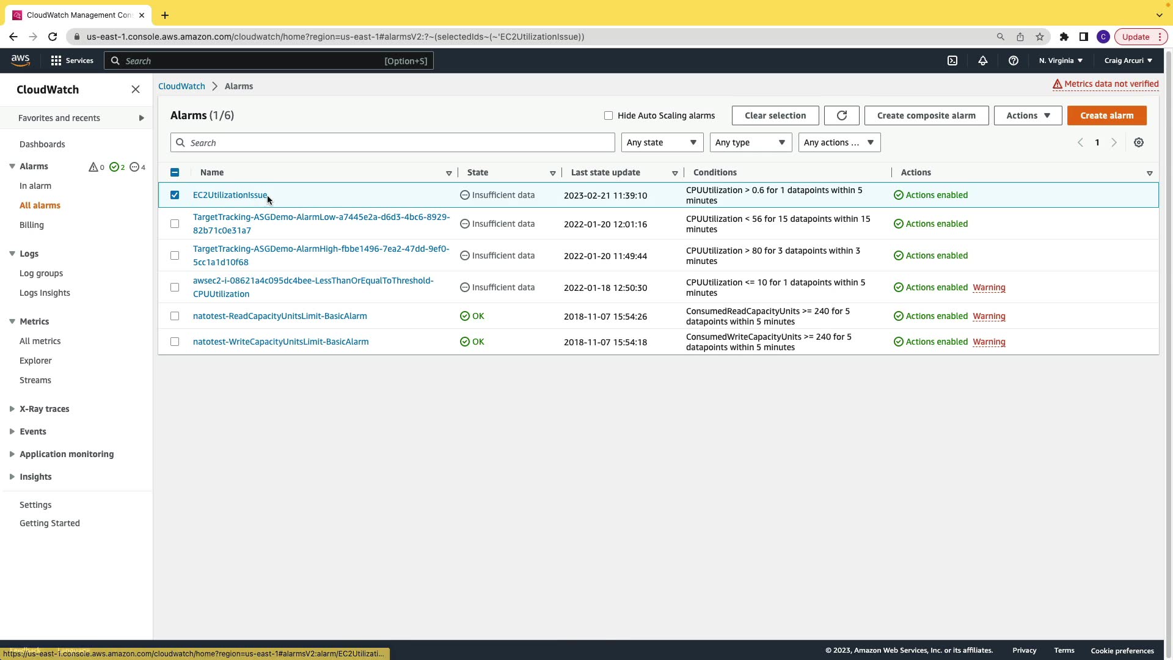Open the AWS CloudShell icon
Screen dimensions: 1173x660
(952, 61)
